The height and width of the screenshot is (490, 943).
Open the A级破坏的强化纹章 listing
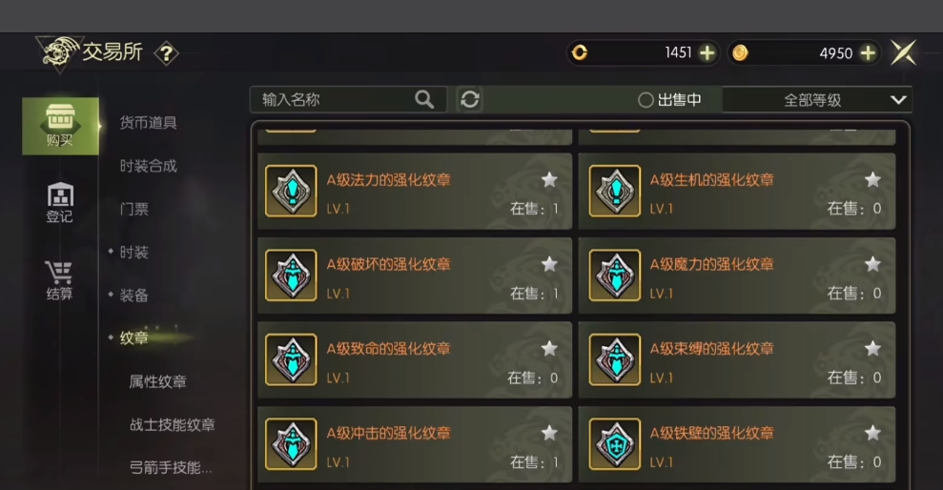(415, 276)
